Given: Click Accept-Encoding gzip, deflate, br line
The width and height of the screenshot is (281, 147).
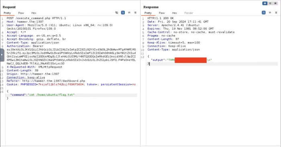Looking at the screenshot, I should tap(36, 39).
